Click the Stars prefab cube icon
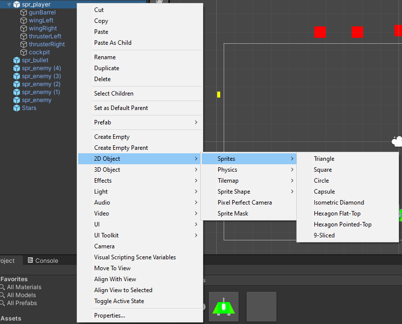Image resolution: width=402 pixels, height=324 pixels. point(17,108)
